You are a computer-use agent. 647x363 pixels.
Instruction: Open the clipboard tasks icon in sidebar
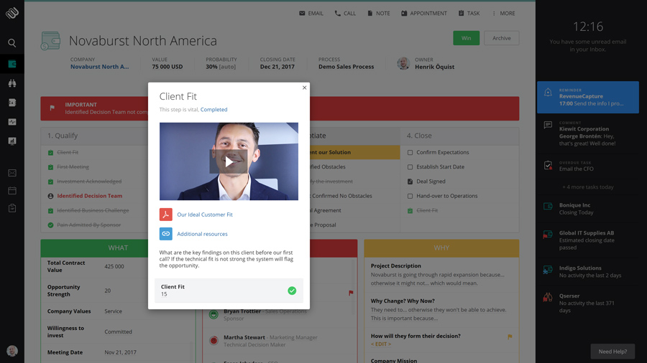point(12,208)
